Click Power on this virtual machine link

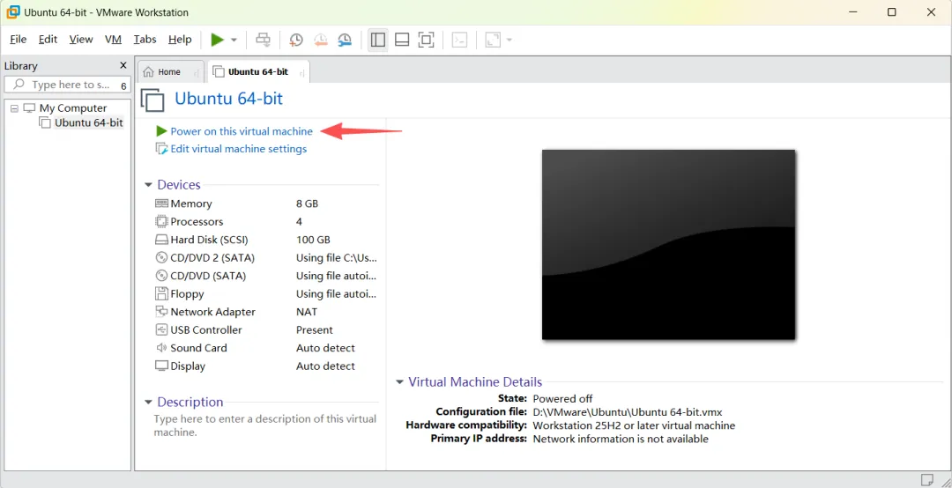point(241,131)
